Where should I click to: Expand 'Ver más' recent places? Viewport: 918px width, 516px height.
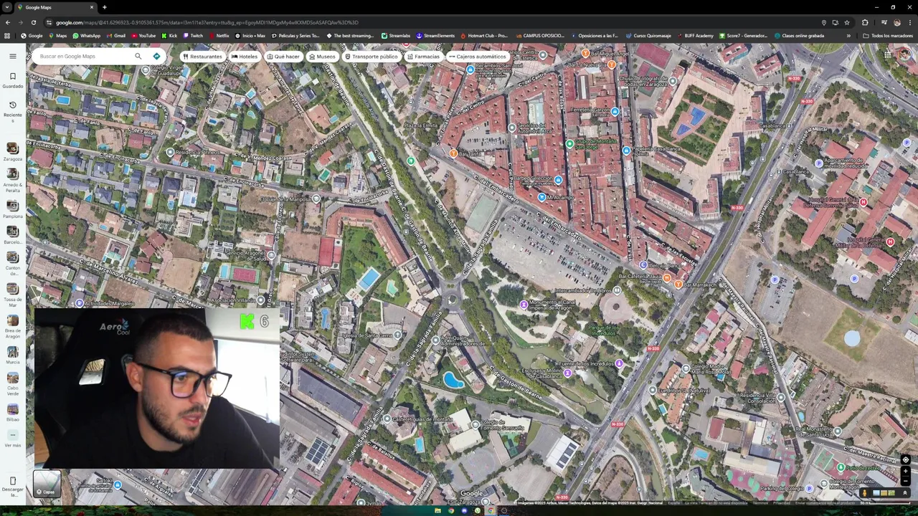[12, 439]
